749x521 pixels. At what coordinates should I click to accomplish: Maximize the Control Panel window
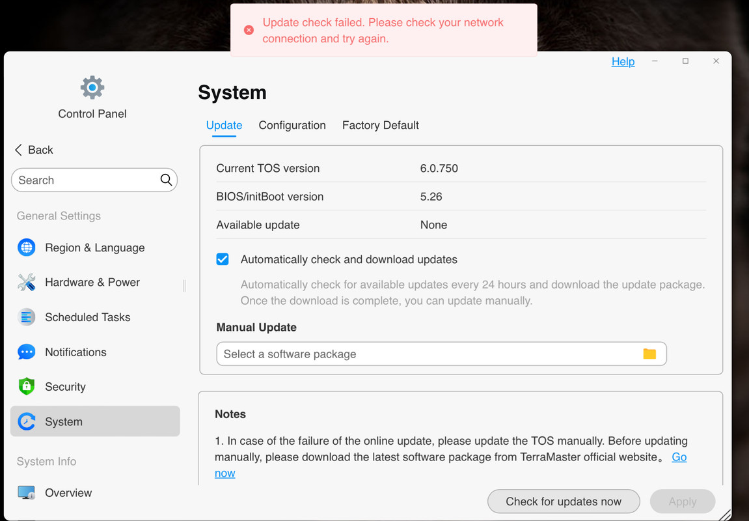[685, 61]
